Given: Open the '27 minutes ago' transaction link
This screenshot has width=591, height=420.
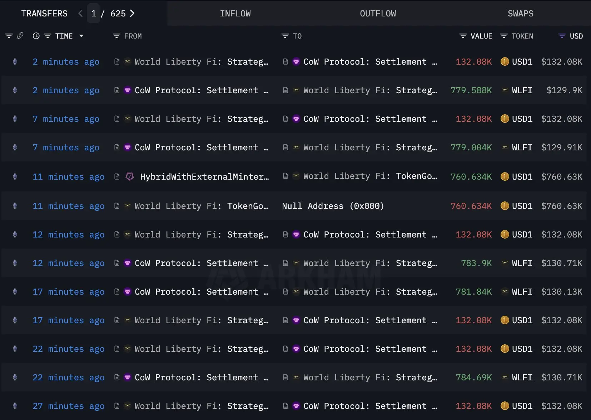Looking at the screenshot, I should (69, 406).
